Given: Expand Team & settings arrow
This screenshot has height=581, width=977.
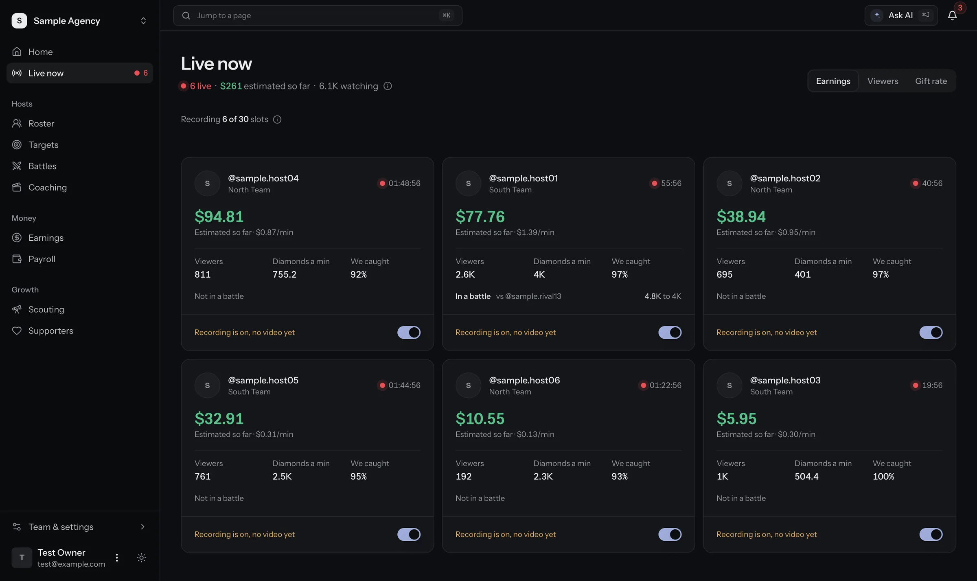Looking at the screenshot, I should click(x=142, y=527).
